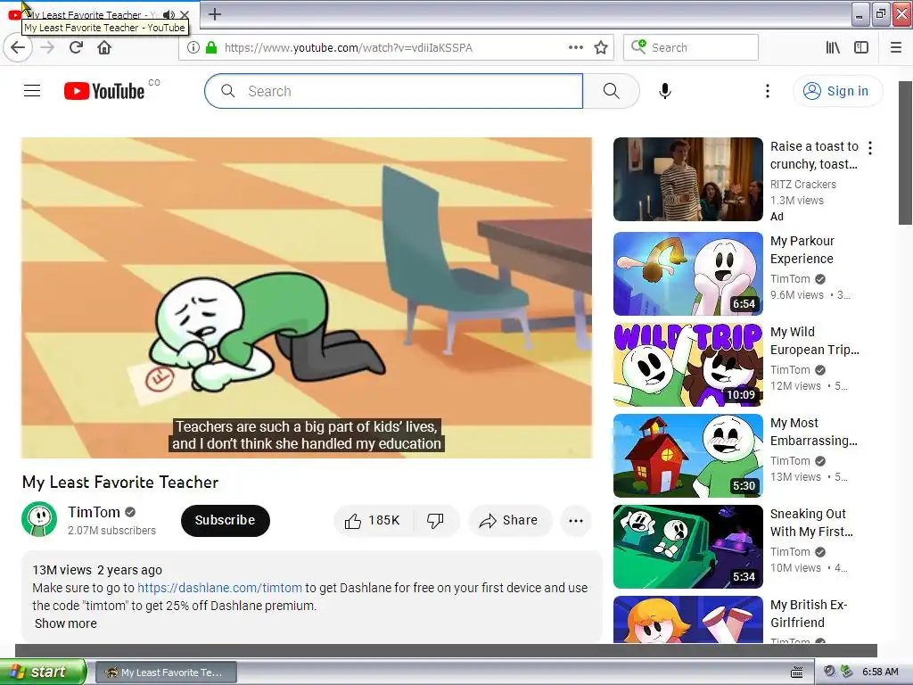Click the My Parkour Experience title
The height and width of the screenshot is (685, 913).
tap(802, 250)
